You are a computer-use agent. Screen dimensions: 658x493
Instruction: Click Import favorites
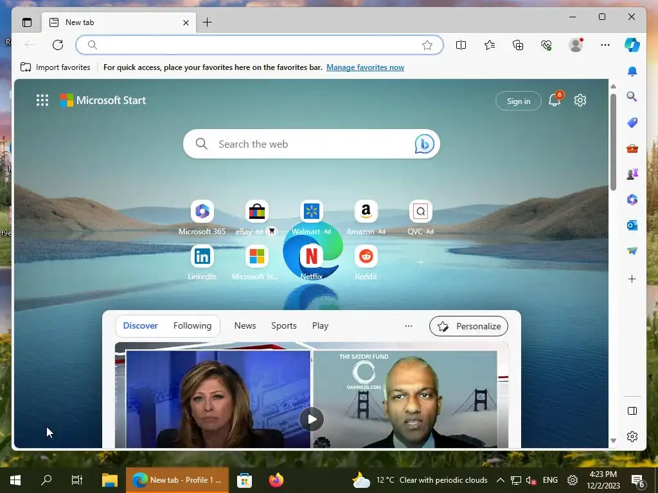55,67
